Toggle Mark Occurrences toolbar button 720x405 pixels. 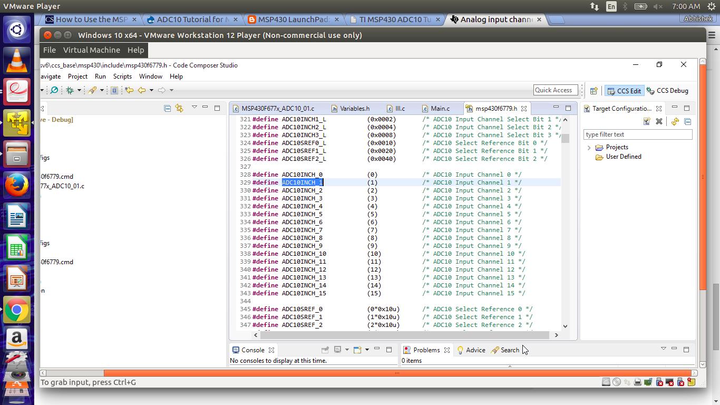pyautogui.click(x=114, y=91)
